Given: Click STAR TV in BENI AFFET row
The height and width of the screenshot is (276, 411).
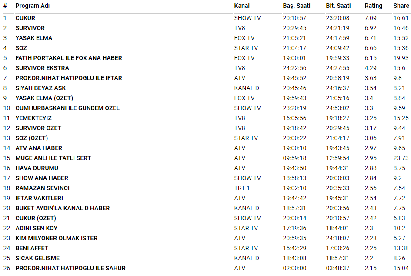Looking at the screenshot, I should pyautogui.click(x=246, y=248).
